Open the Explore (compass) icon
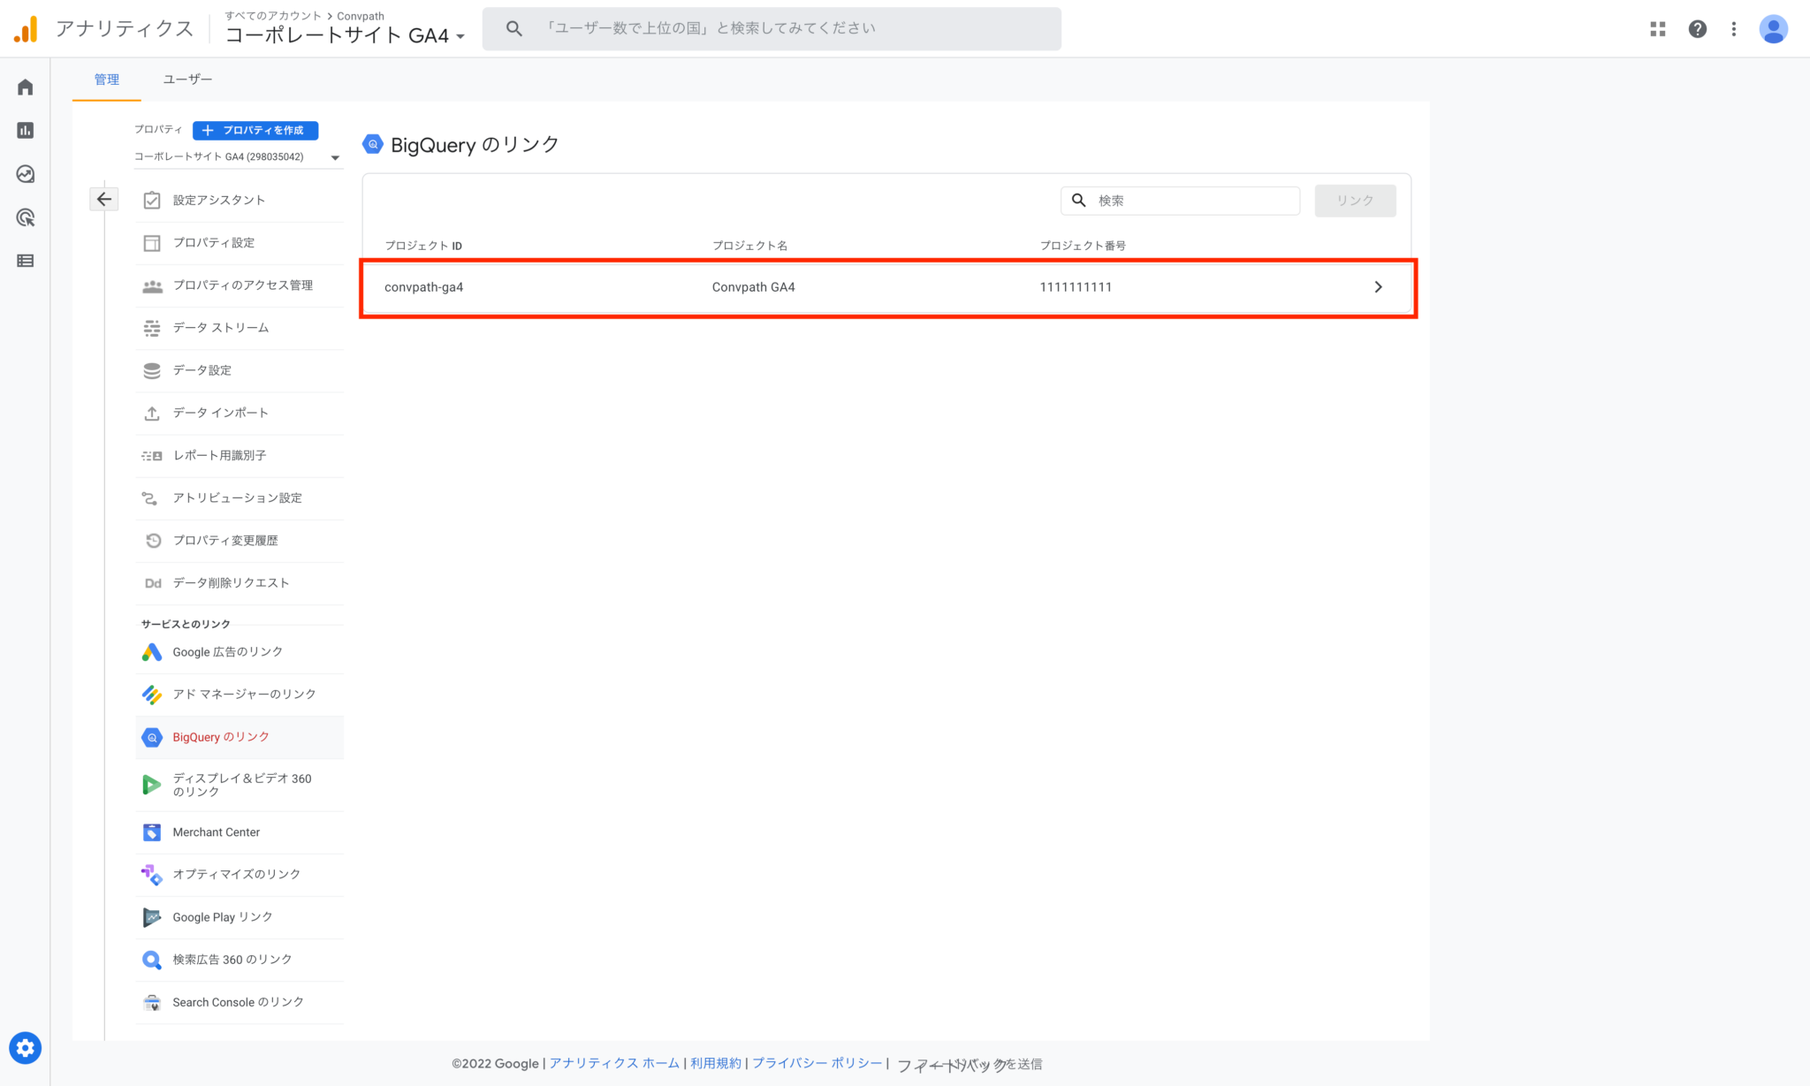The width and height of the screenshot is (1810, 1086). click(25, 174)
